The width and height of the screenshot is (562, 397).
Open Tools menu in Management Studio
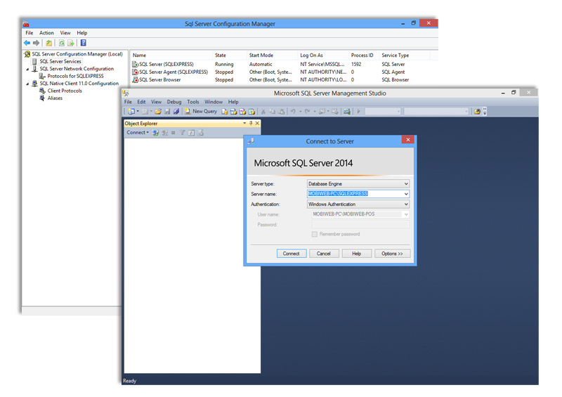[192, 102]
